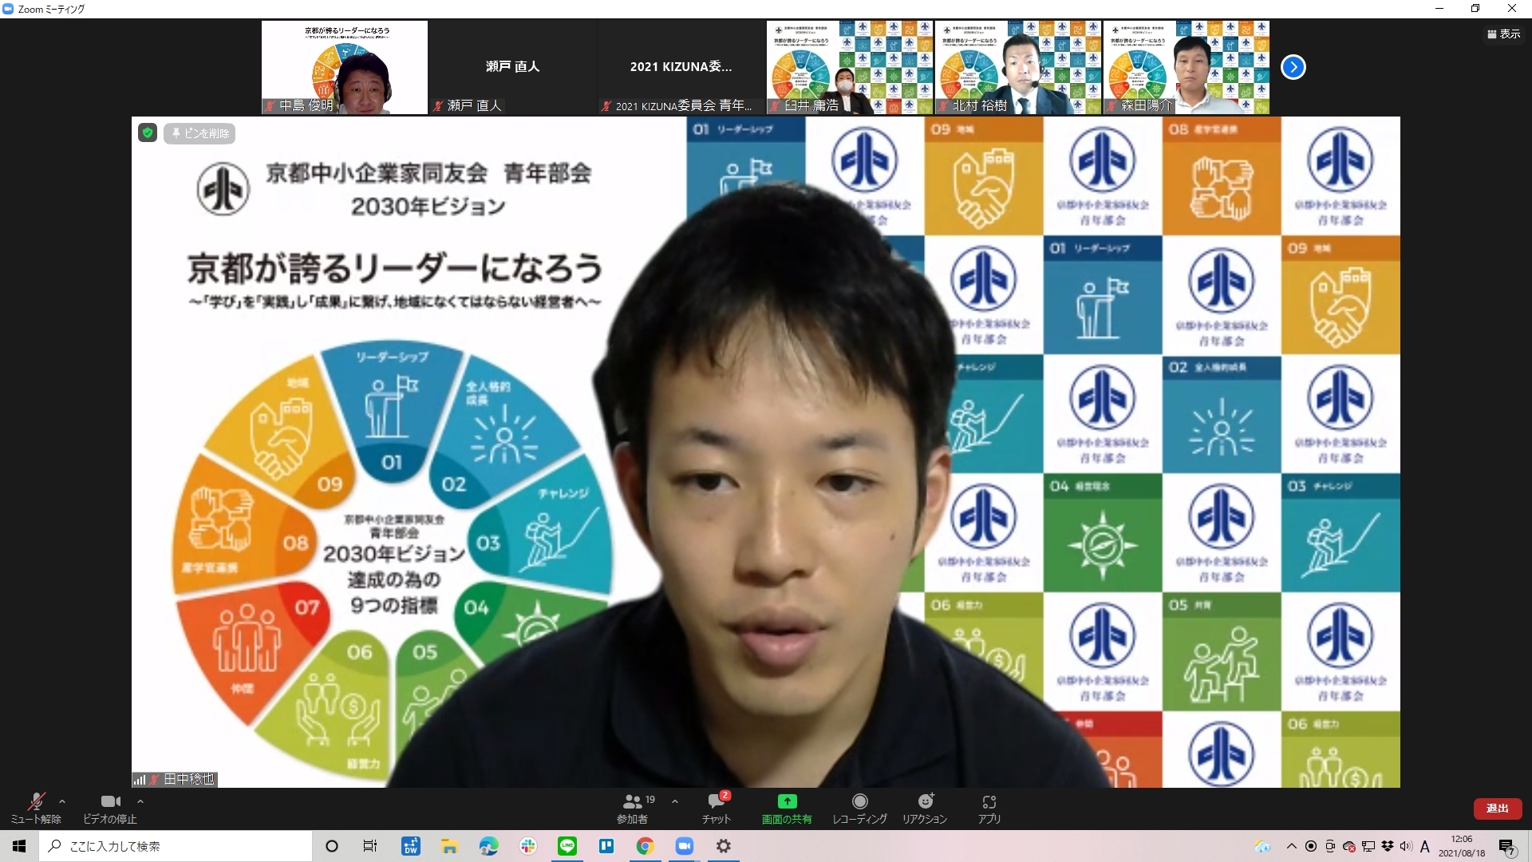Select 臼井 庸浩 participant thumbnail
The image size is (1532, 862).
[x=850, y=67]
